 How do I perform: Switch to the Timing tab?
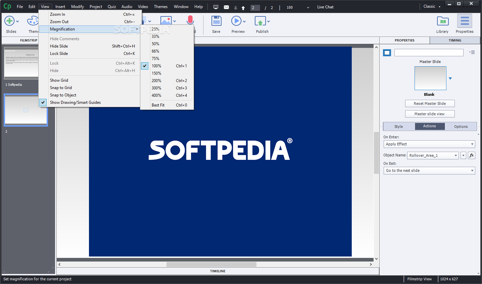[x=455, y=40]
